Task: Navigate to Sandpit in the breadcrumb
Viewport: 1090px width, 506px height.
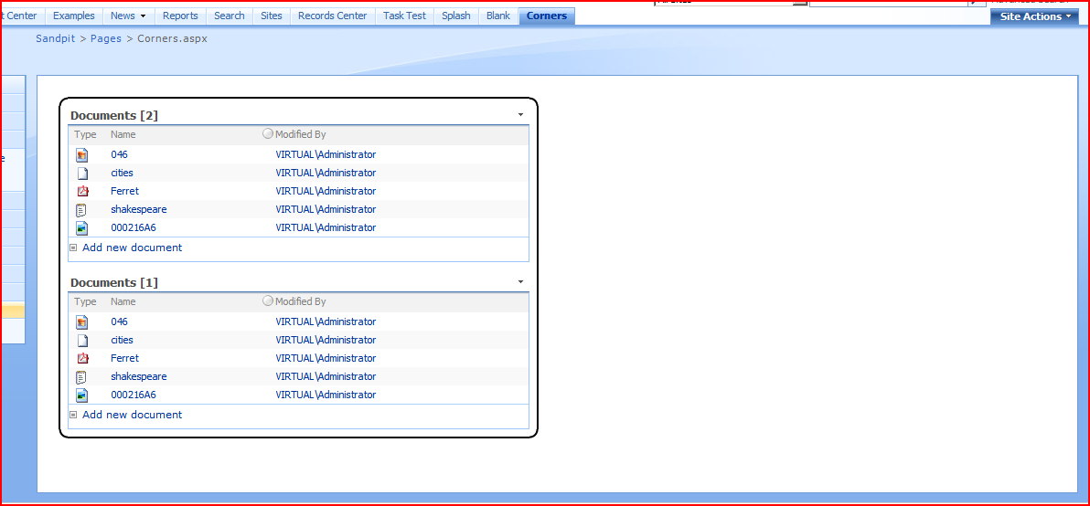Action: pos(55,39)
